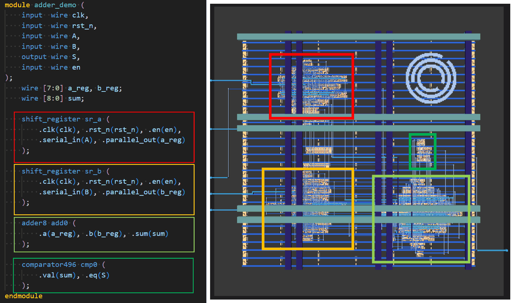Select the "input wire clk," line
514x303 pixels.
55,15
